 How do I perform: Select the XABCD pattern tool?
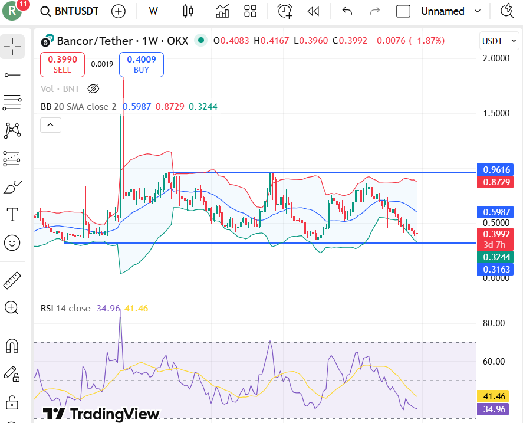(12, 130)
